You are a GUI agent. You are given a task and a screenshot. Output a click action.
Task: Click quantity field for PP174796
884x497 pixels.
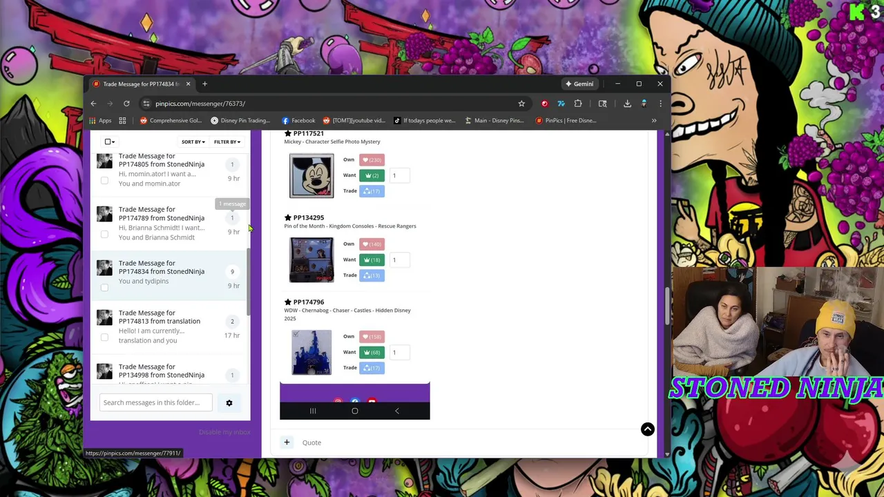click(x=400, y=352)
